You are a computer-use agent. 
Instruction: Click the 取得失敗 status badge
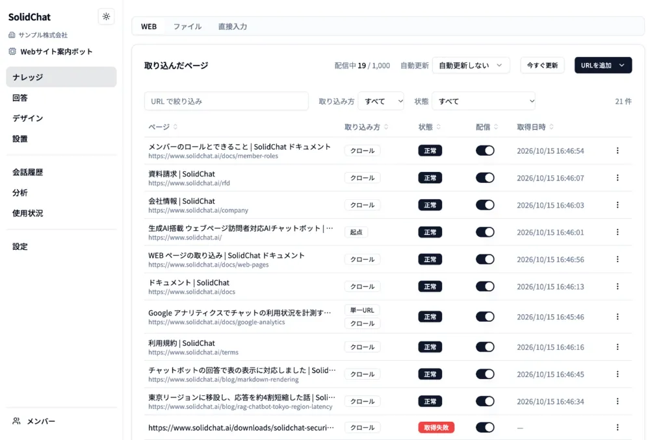click(x=436, y=427)
